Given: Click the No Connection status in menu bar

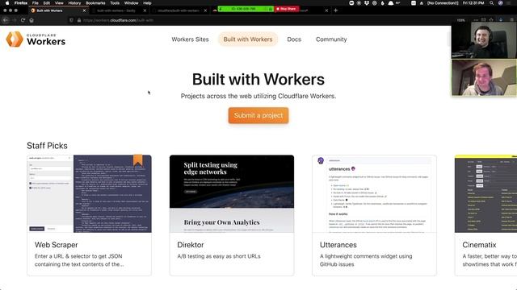Looking at the screenshot, I should pyautogui.click(x=443, y=3).
